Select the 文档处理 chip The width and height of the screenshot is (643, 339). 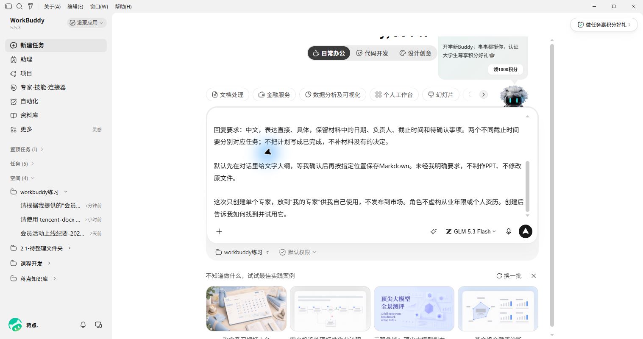[x=228, y=94]
